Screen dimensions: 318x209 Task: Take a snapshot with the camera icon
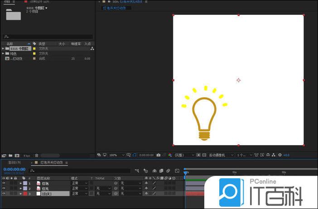[158, 155]
